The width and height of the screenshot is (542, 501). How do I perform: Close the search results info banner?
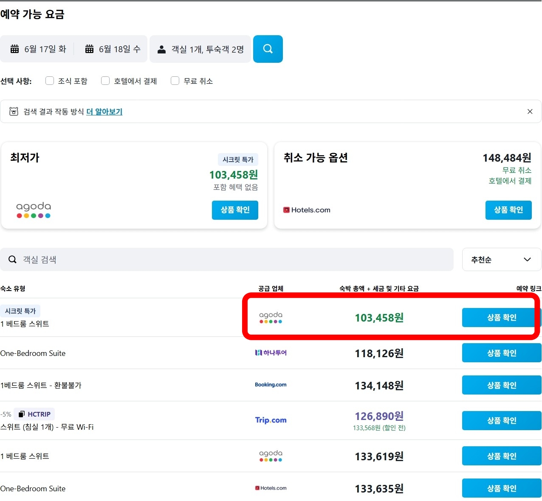[x=530, y=111]
